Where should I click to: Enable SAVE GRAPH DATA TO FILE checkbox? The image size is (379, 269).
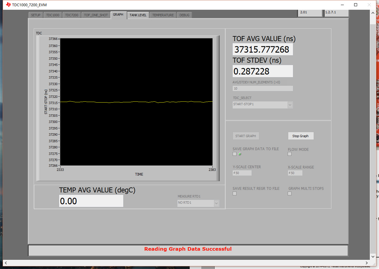235,154
